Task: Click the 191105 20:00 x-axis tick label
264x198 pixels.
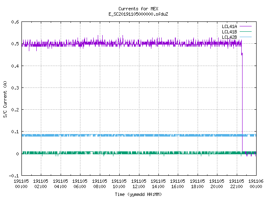Action: pos(217,184)
